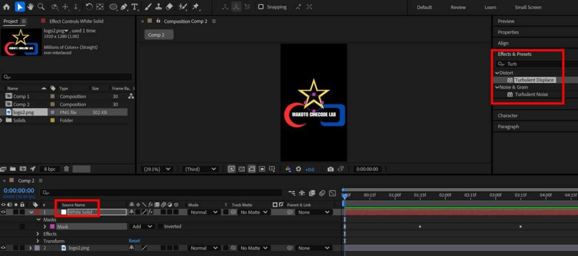Hide the White Solid layer eye

click(x=4, y=212)
